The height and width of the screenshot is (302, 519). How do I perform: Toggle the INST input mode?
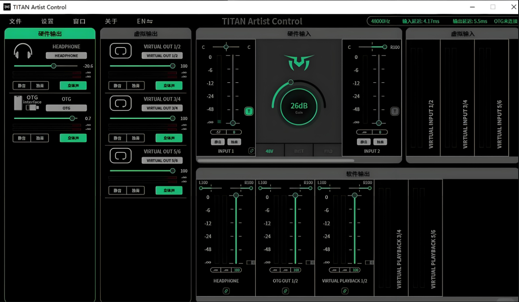tap(299, 151)
